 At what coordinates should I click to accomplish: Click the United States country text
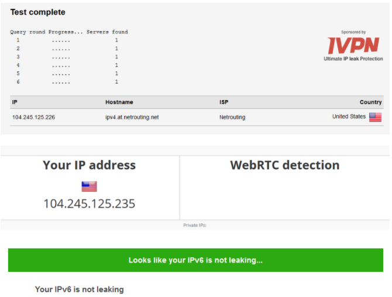click(349, 116)
